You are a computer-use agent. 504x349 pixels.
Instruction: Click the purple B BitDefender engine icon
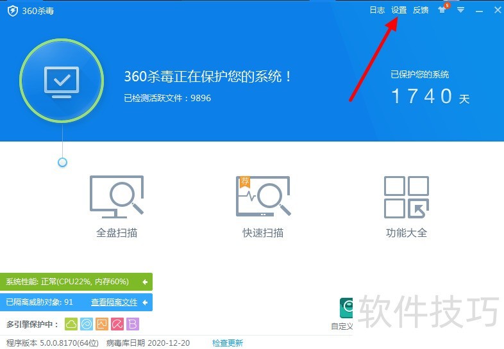pos(133,324)
